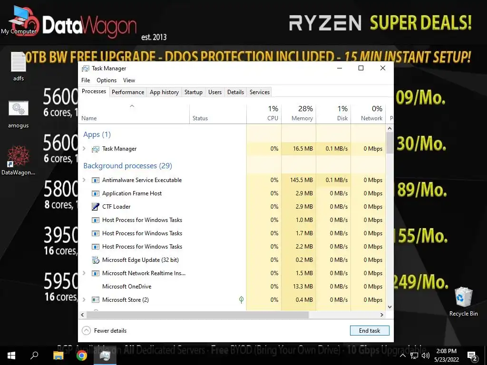The height and width of the screenshot is (365, 487).
Task: Open the Windows Start menu
Action: tap(11, 355)
